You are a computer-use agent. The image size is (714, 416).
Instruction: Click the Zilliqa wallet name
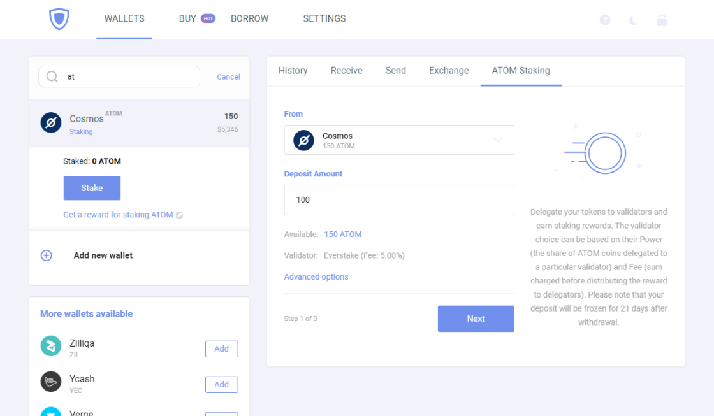coord(82,343)
